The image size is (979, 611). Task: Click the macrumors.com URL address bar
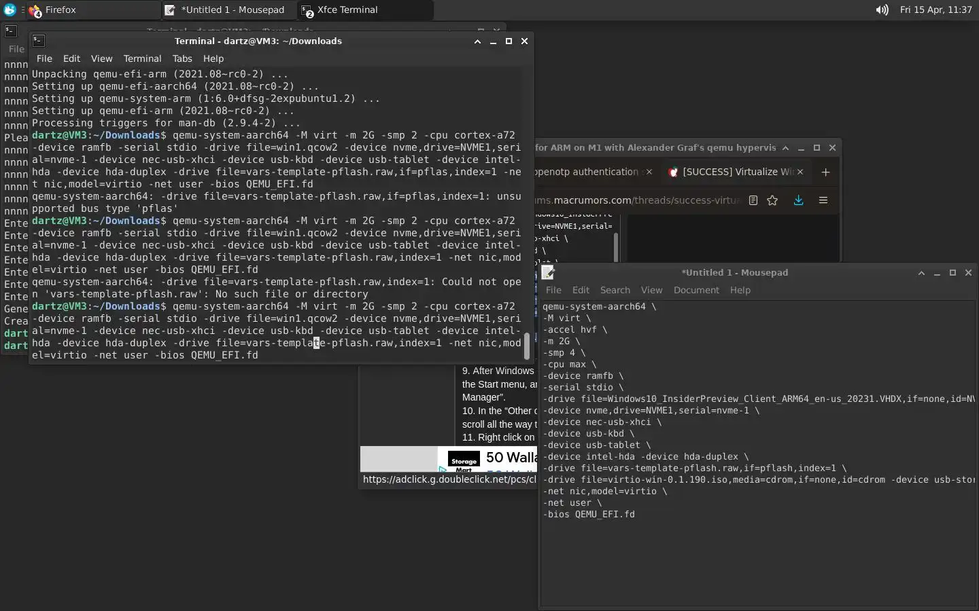click(639, 200)
